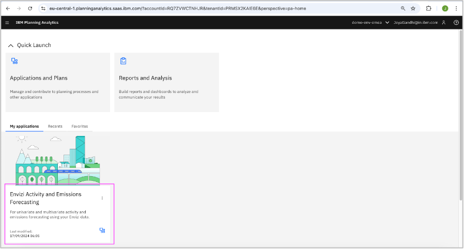464x249 pixels.
Task: Collapse the Quick Launch section
Action: coord(11,45)
